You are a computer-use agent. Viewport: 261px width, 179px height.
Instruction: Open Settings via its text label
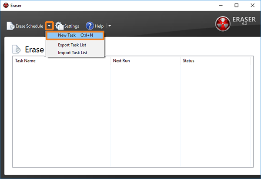pyautogui.click(x=72, y=26)
